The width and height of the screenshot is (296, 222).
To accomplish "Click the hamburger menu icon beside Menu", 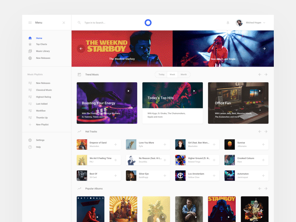I will [30, 23].
